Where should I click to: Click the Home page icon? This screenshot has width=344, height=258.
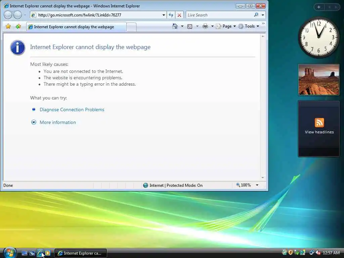tap(175, 26)
